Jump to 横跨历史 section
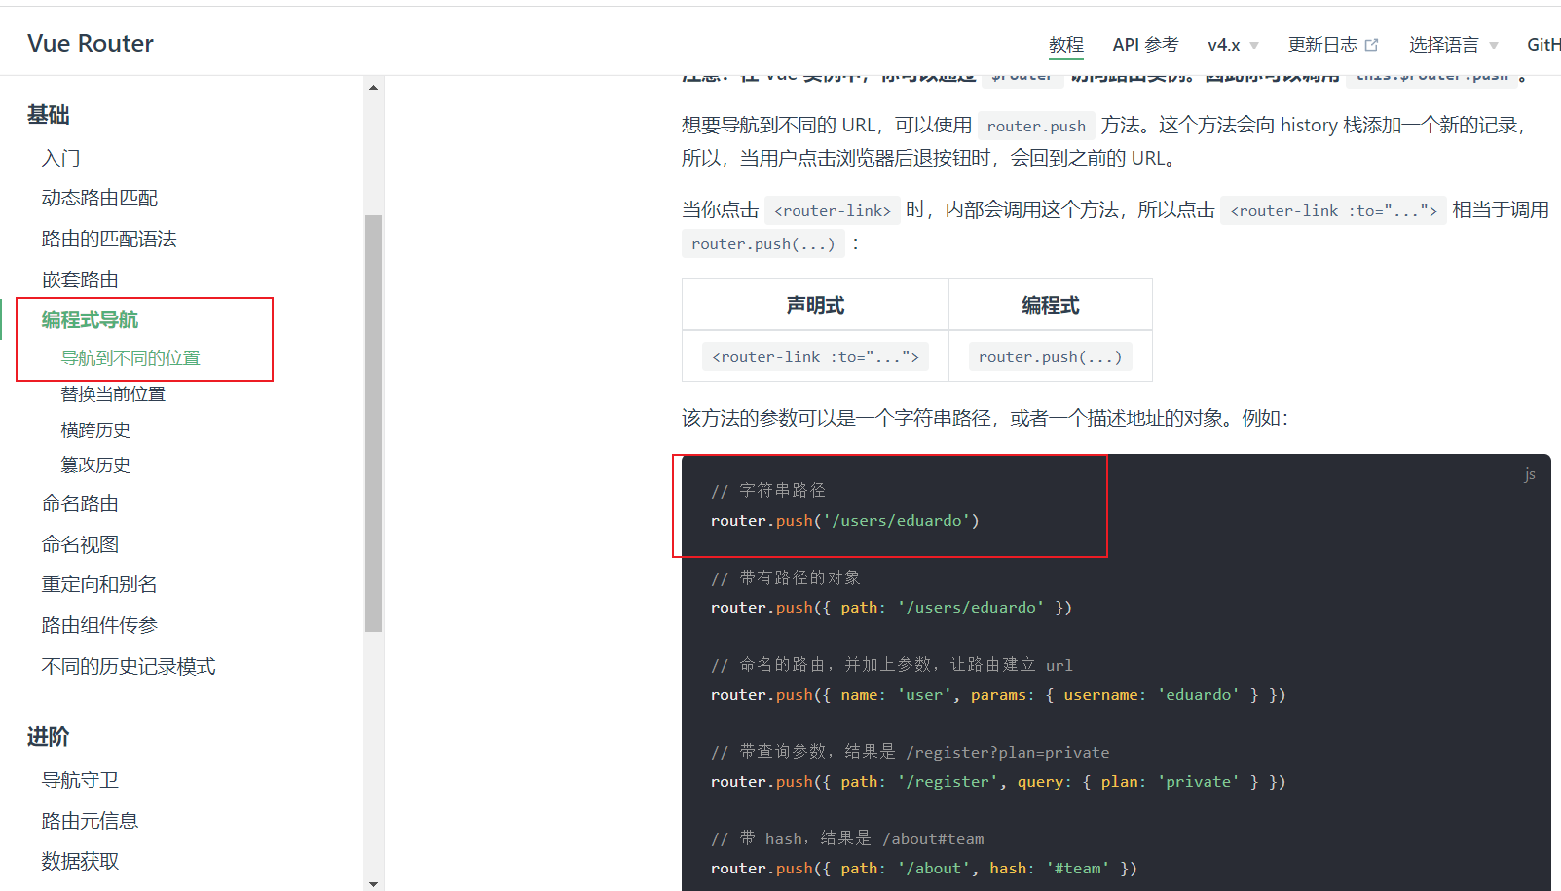Image resolution: width=1561 pixels, height=891 pixels. 95,429
